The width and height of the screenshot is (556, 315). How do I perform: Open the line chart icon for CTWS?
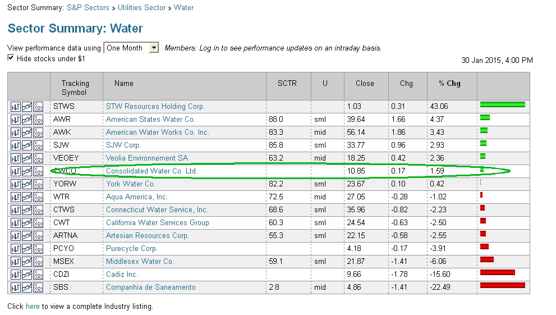[x=27, y=210]
